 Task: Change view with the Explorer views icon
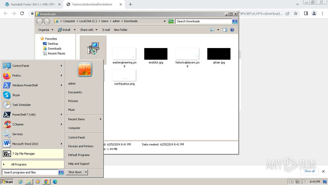(x=212, y=30)
